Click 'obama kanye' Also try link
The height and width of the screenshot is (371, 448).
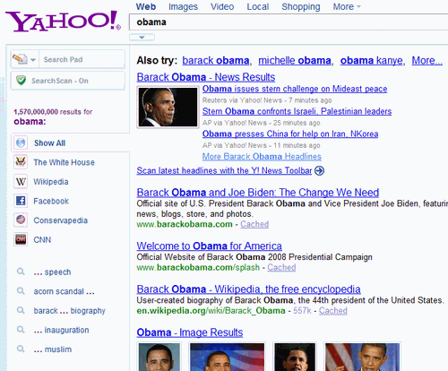372,61
